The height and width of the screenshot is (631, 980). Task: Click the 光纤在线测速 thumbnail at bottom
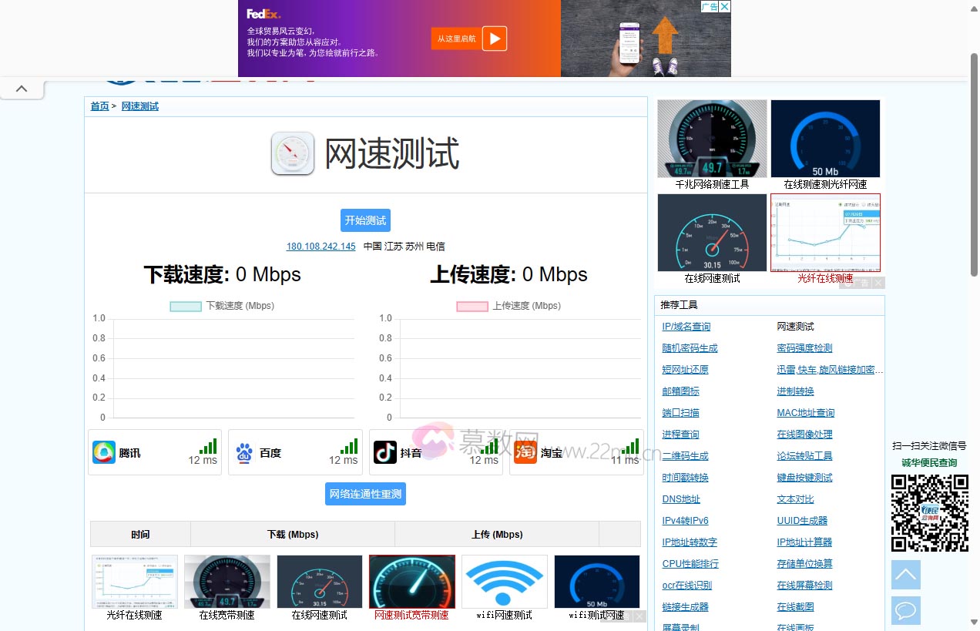(135, 582)
